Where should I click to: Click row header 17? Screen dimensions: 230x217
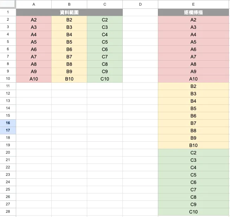pos(8,130)
